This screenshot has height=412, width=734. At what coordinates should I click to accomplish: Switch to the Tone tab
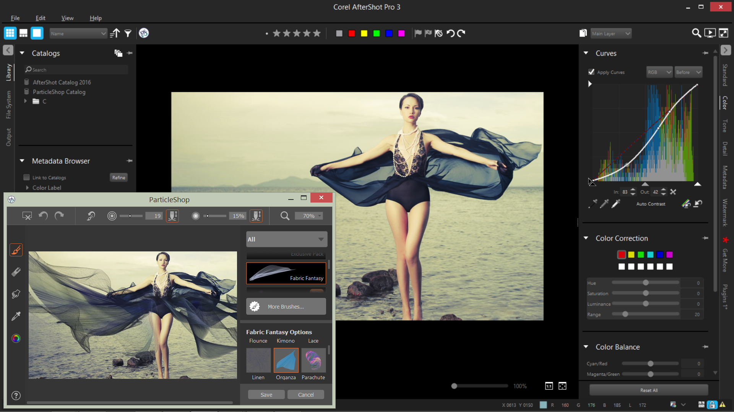click(x=724, y=126)
